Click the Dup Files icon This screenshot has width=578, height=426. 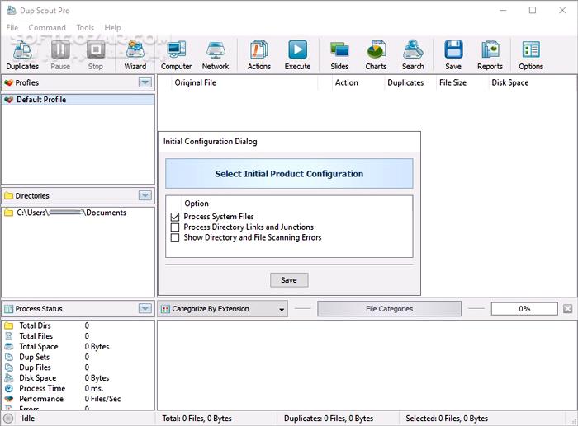(9, 367)
